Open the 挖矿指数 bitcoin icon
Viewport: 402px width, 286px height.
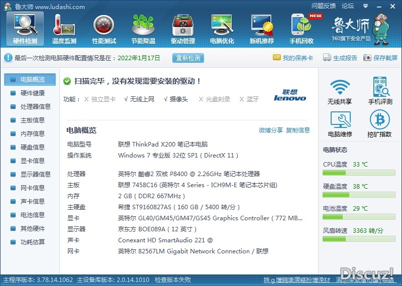pos(379,123)
